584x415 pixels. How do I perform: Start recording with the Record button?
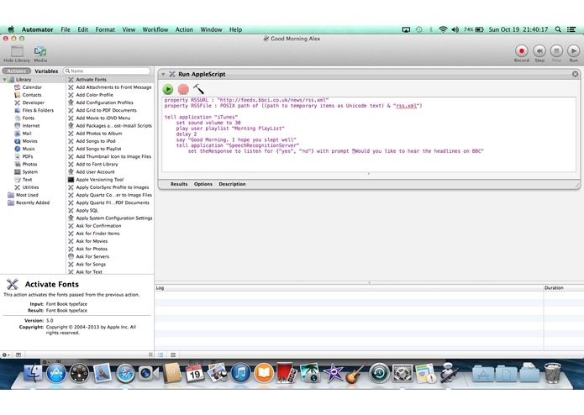click(522, 54)
